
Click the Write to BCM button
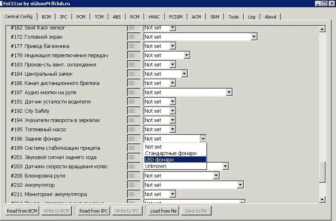56,211
